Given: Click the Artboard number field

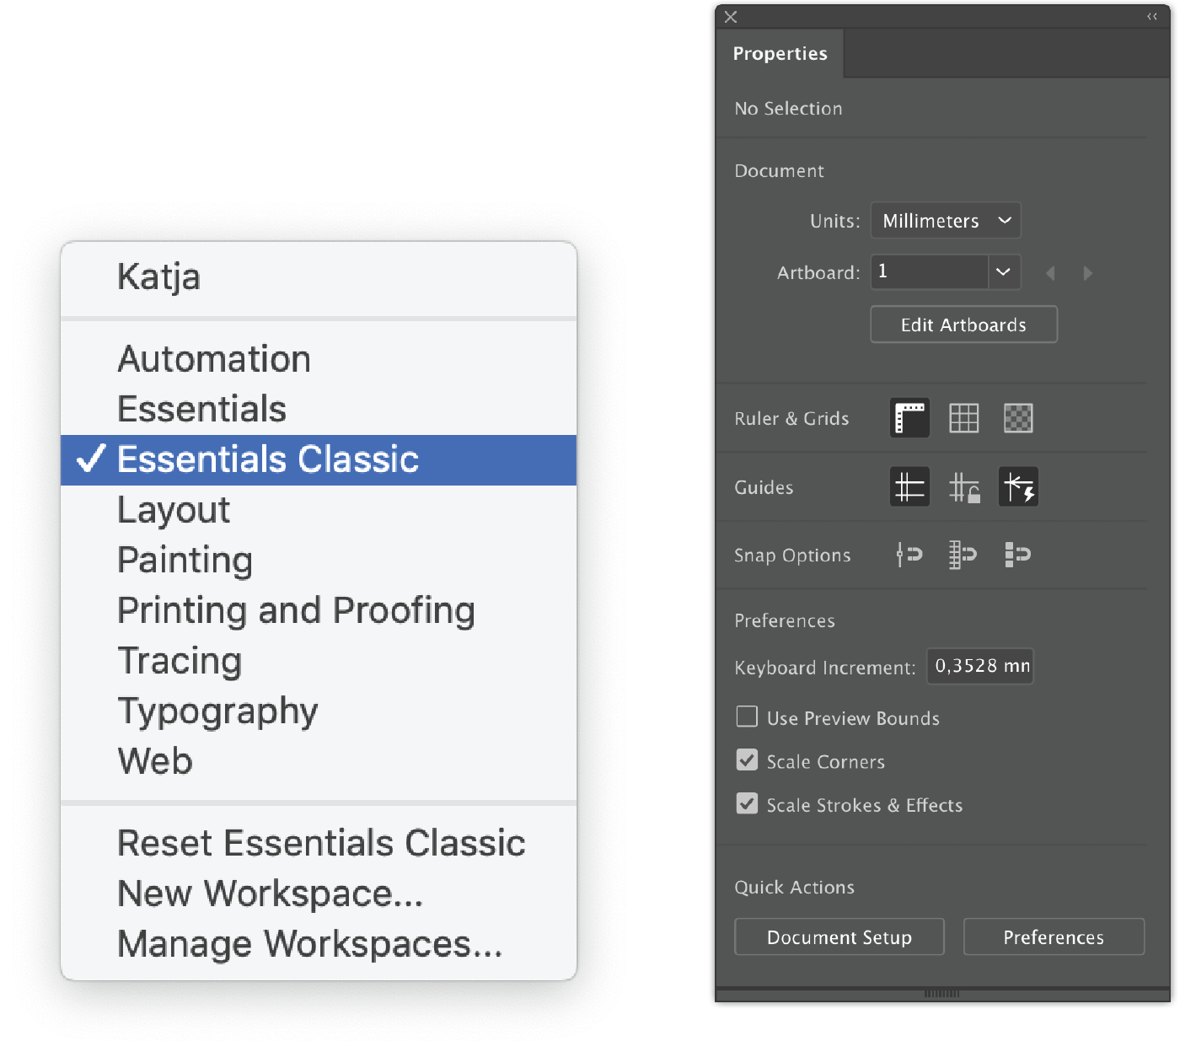Looking at the screenshot, I should click(x=929, y=271).
